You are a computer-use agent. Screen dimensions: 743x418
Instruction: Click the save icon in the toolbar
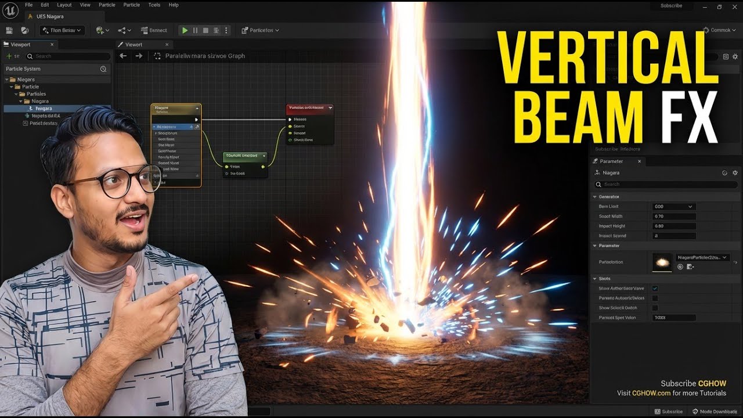(10, 30)
